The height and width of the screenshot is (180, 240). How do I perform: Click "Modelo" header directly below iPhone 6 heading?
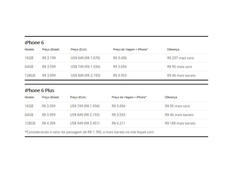(x=29, y=49)
